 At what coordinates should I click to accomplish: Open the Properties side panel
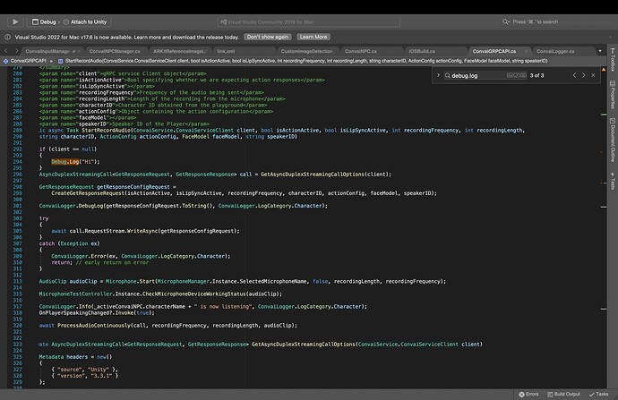[x=613, y=95]
